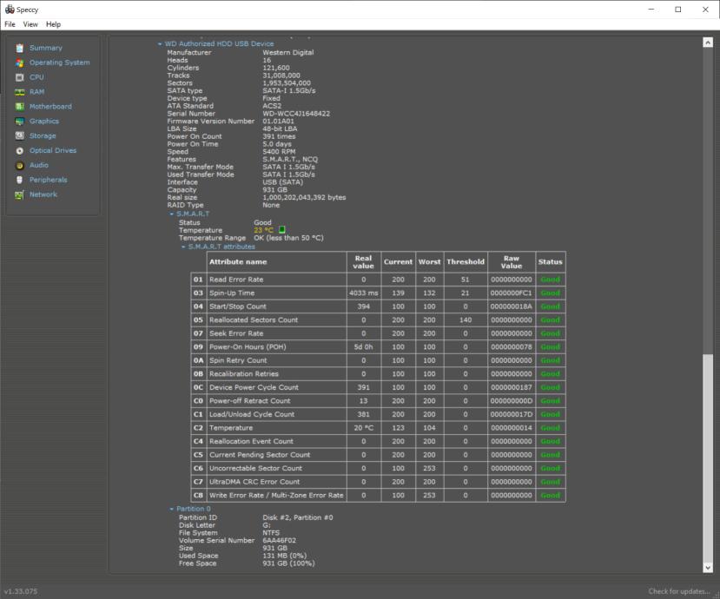Open the Operating System section icon
The width and height of the screenshot is (720, 599).
19,63
